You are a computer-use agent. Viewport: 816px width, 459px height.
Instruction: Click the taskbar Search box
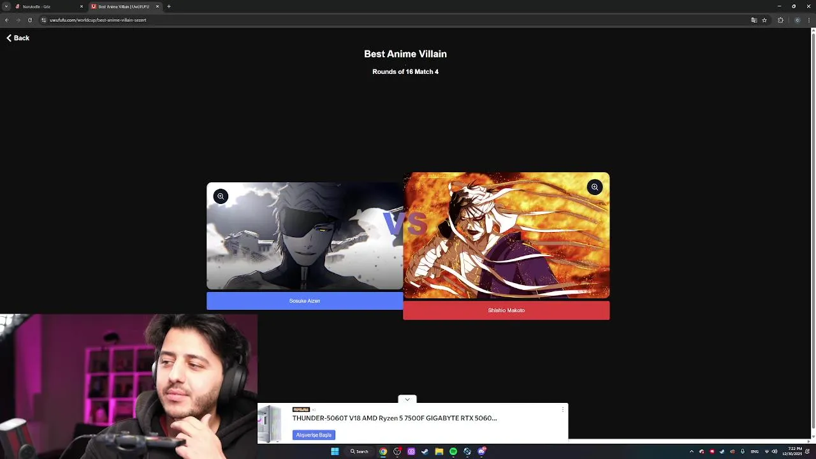click(x=359, y=451)
